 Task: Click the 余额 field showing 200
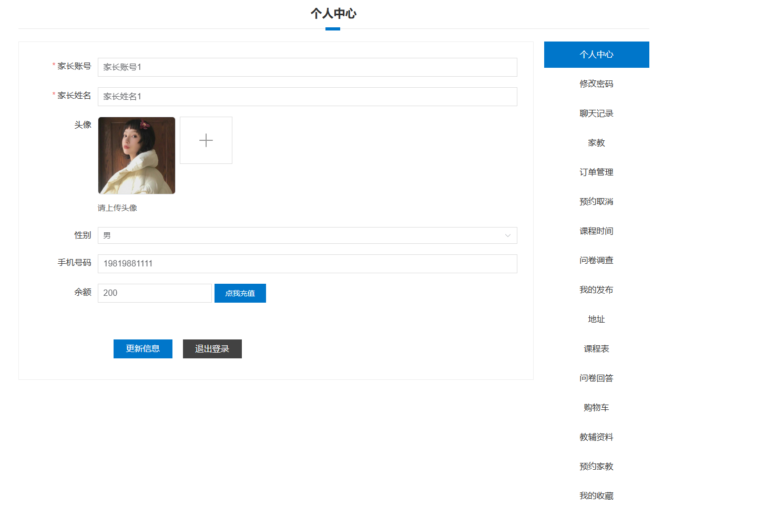tap(155, 293)
